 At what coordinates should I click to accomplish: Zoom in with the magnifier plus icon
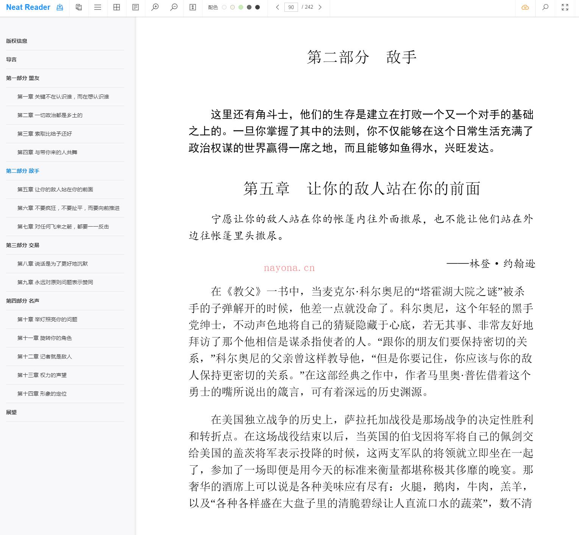[x=155, y=7]
